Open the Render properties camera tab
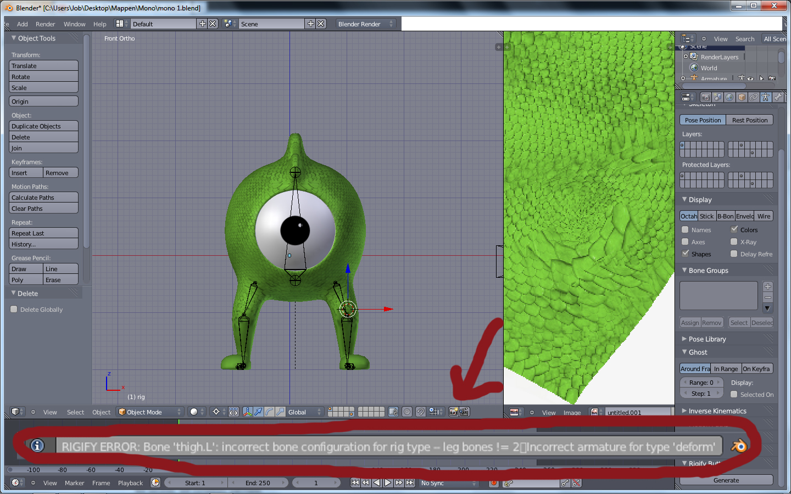The width and height of the screenshot is (791, 494). click(x=706, y=97)
